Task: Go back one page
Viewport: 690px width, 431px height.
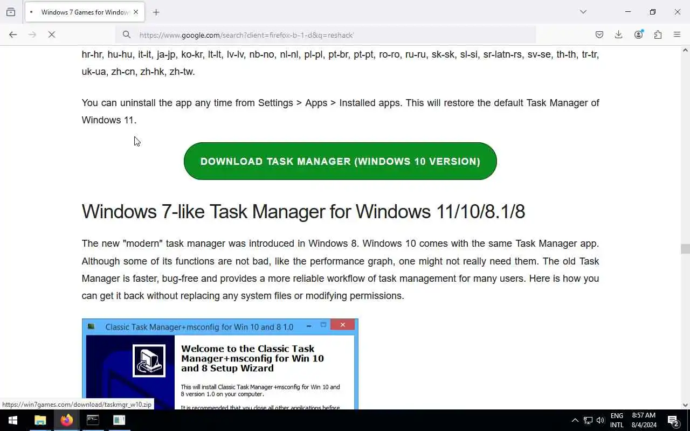Action: 13,34
